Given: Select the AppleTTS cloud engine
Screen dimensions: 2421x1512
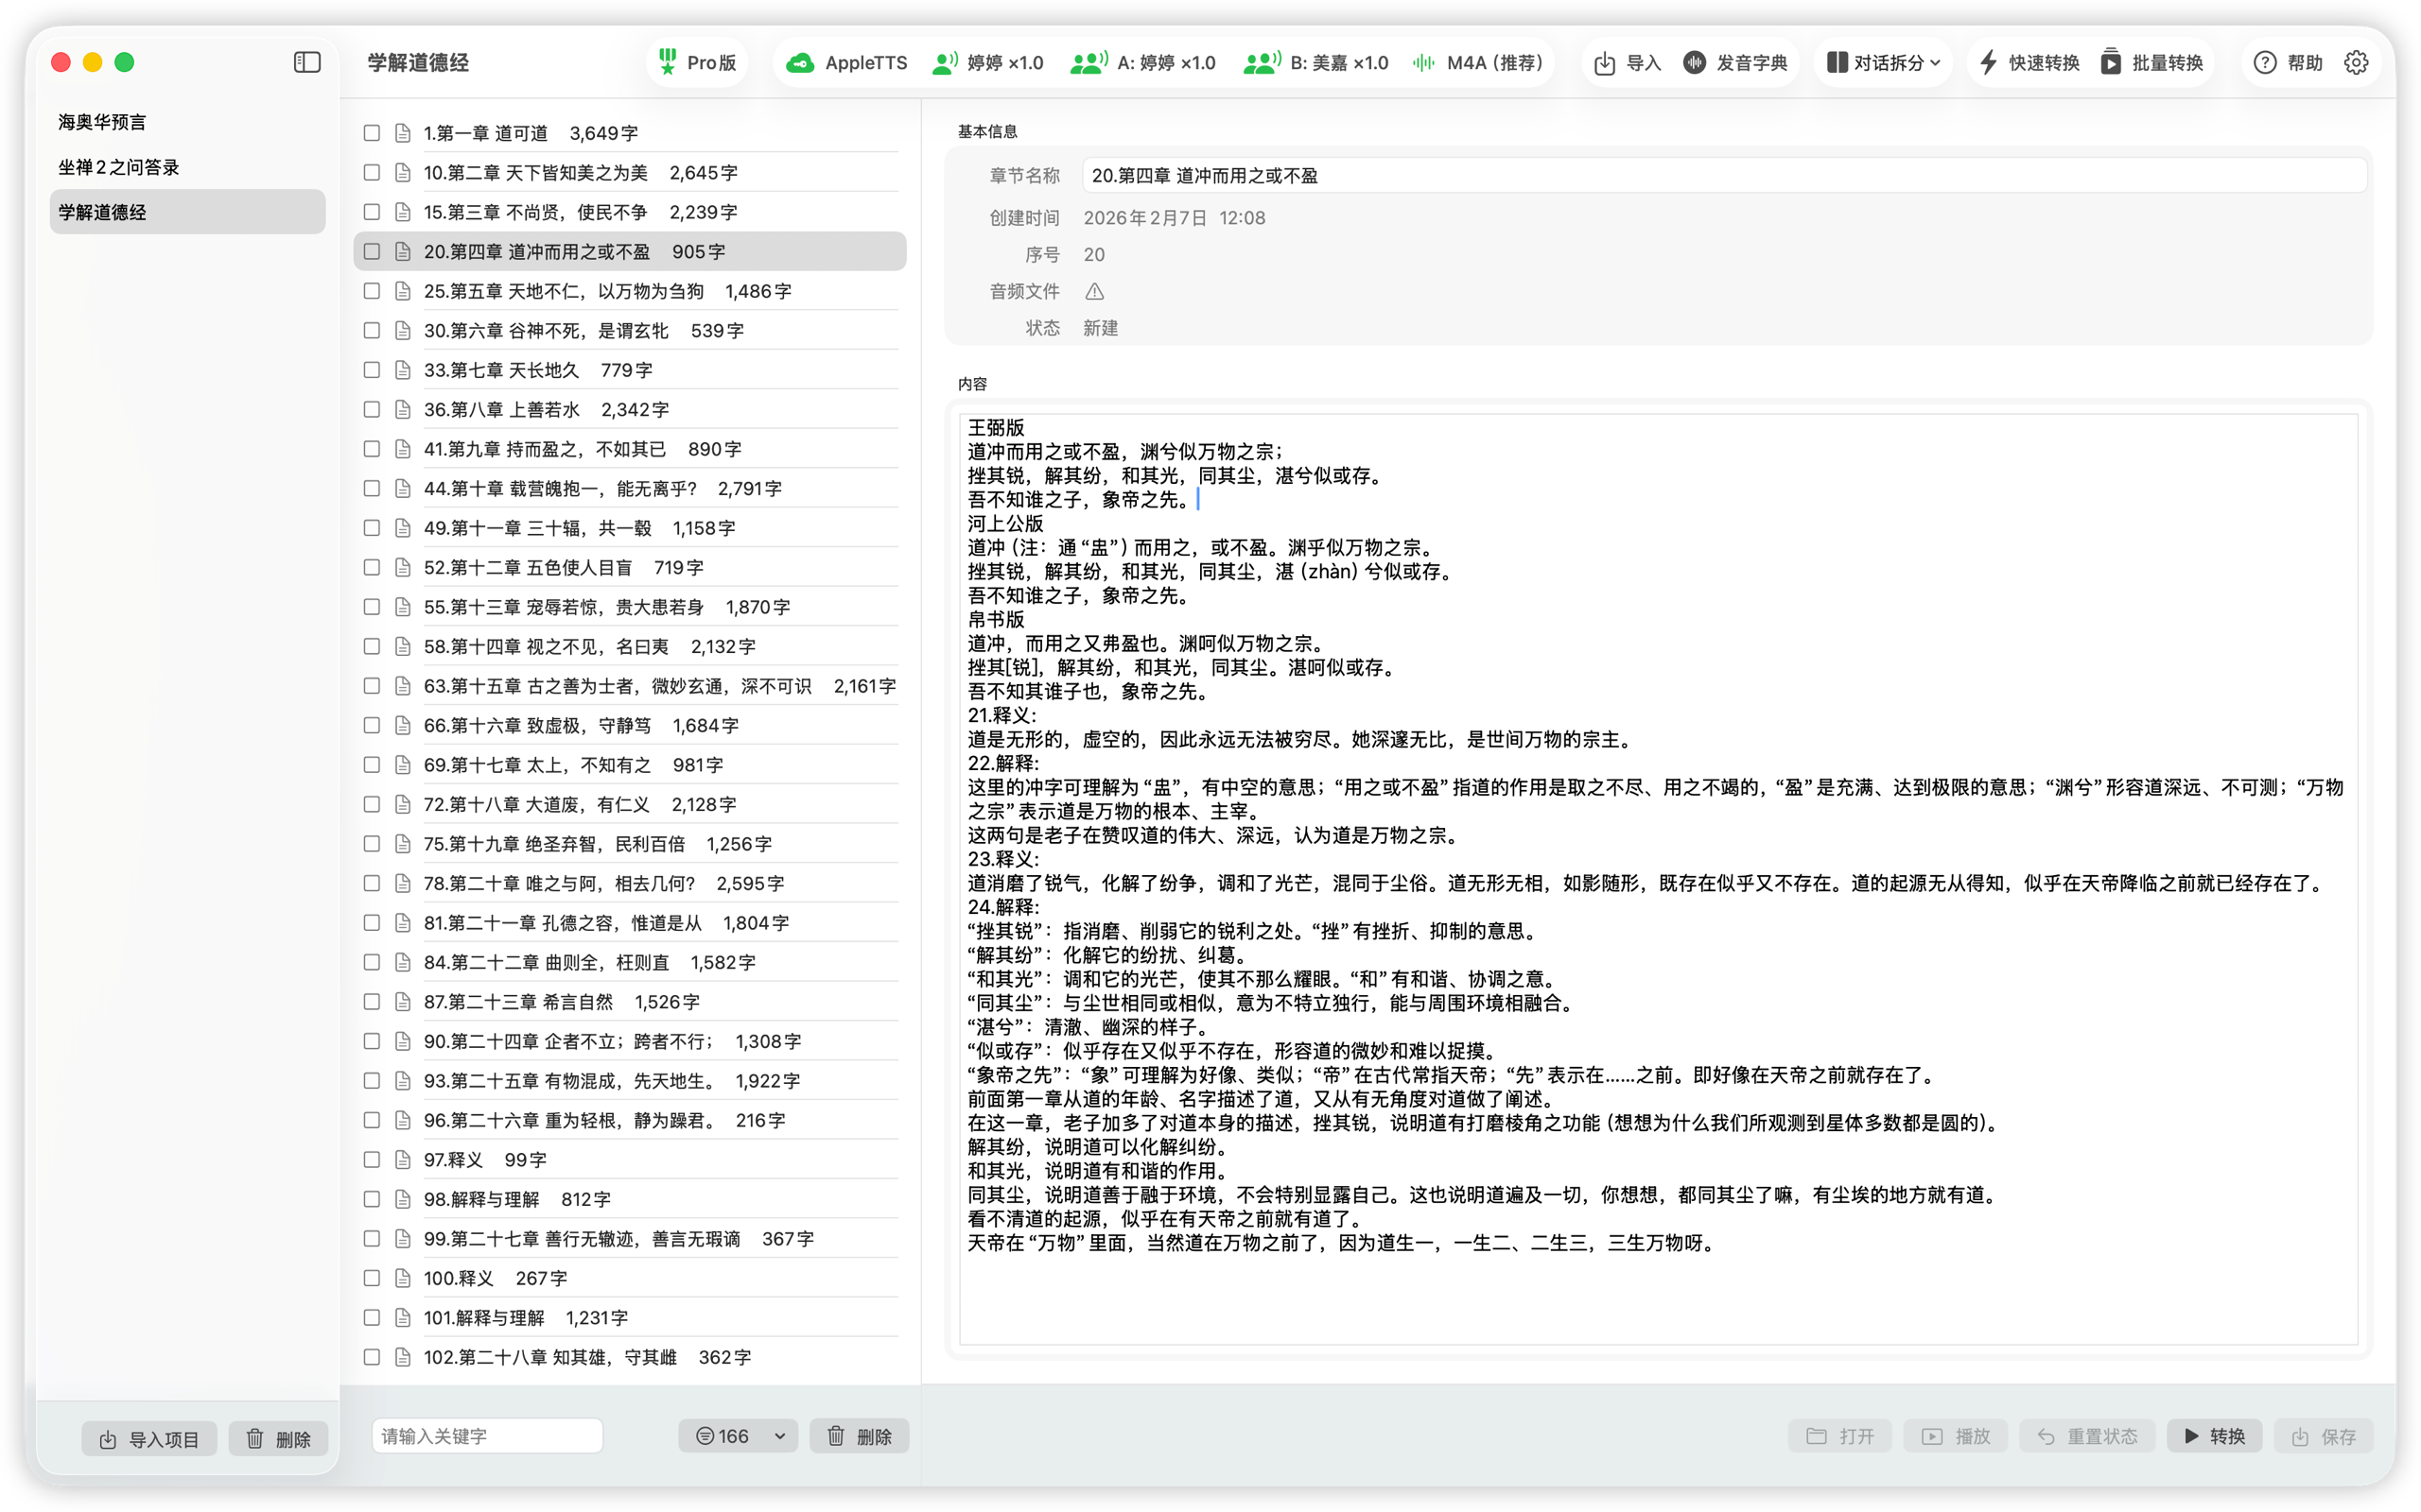Looking at the screenshot, I should click(x=846, y=62).
